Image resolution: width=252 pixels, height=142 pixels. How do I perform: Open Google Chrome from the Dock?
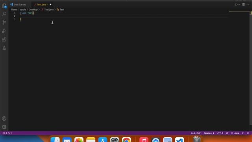pos(126,139)
